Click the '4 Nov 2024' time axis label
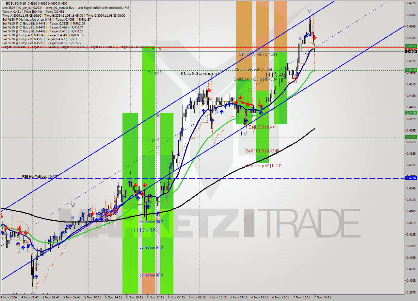This screenshot has width=418, height=301. coord(8,297)
